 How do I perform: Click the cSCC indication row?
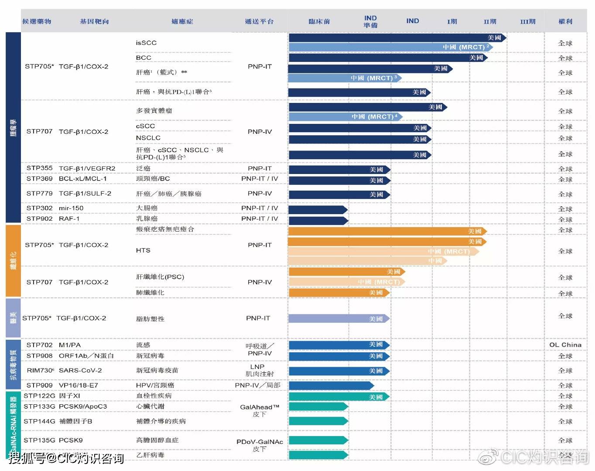pos(145,126)
